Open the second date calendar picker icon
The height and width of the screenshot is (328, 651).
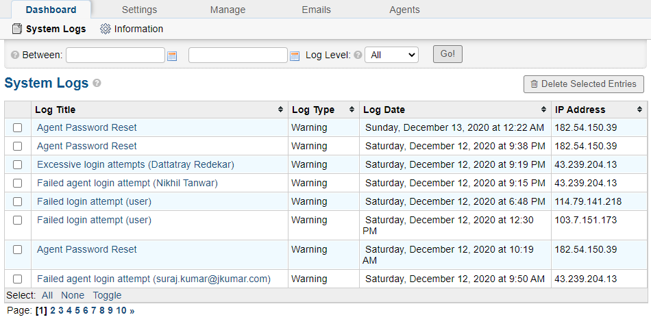(x=295, y=56)
